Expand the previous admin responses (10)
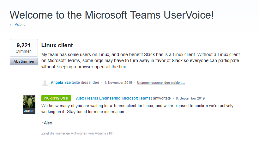This screenshot has height=143, width=259. point(77,133)
